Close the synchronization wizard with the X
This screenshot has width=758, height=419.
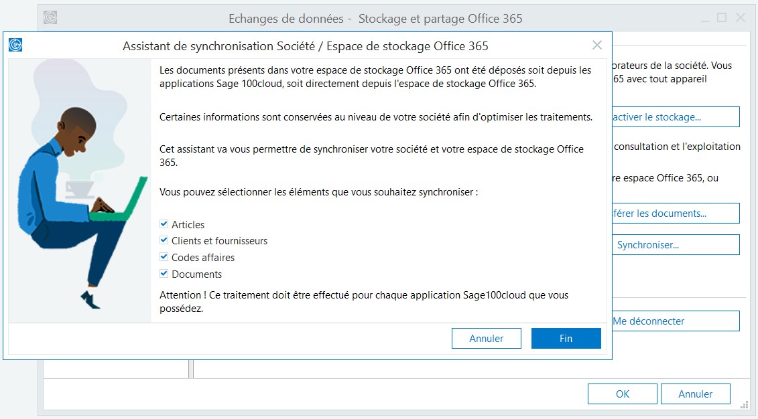596,45
